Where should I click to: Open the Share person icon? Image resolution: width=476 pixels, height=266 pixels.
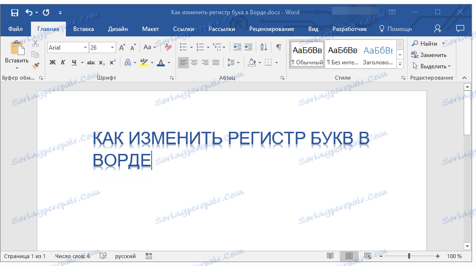438,29
